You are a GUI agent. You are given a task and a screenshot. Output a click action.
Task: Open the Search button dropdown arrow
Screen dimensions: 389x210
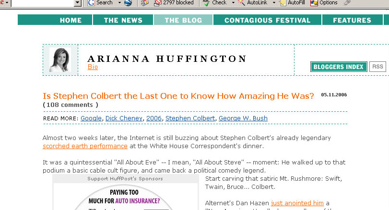(119, 3)
